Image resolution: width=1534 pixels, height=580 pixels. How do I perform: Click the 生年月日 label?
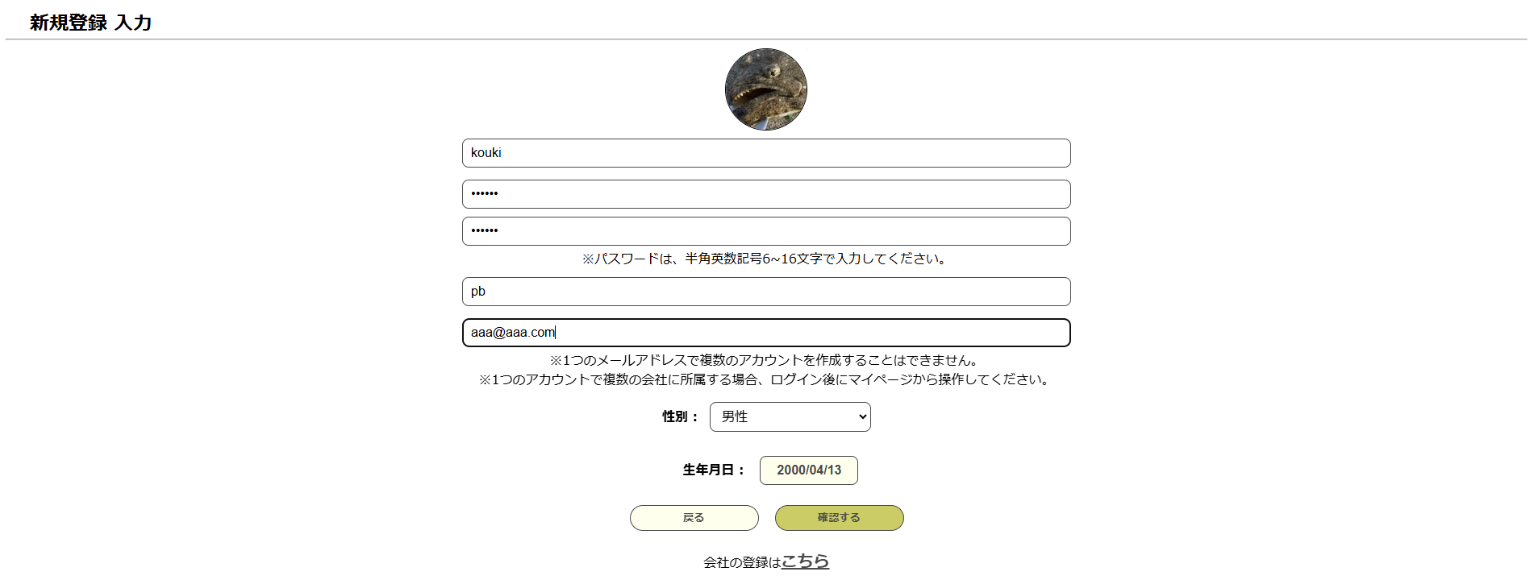coord(715,470)
